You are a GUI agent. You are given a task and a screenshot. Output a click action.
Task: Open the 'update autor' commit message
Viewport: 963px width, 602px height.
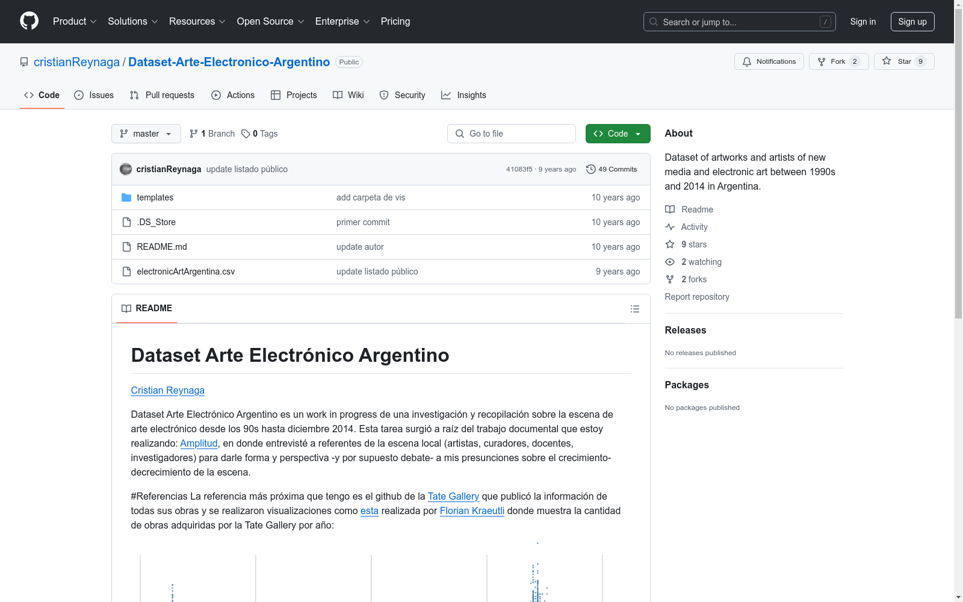coord(360,247)
